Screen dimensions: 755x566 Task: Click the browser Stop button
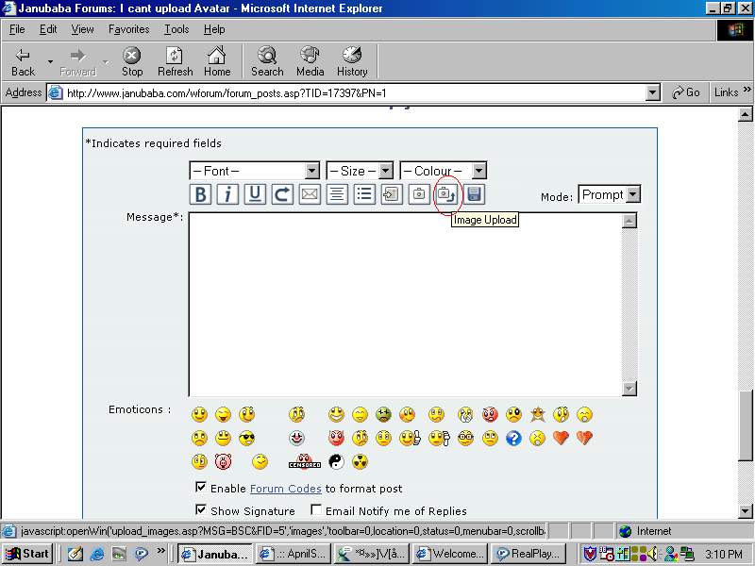[x=132, y=62]
